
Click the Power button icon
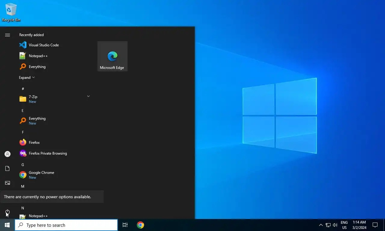[x=8, y=212]
